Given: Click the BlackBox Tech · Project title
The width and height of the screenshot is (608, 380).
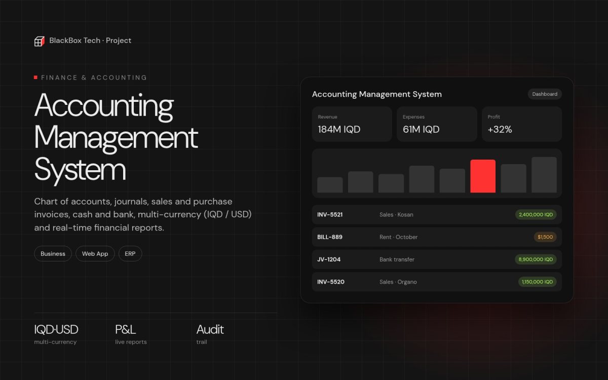Looking at the screenshot, I should click(90, 41).
